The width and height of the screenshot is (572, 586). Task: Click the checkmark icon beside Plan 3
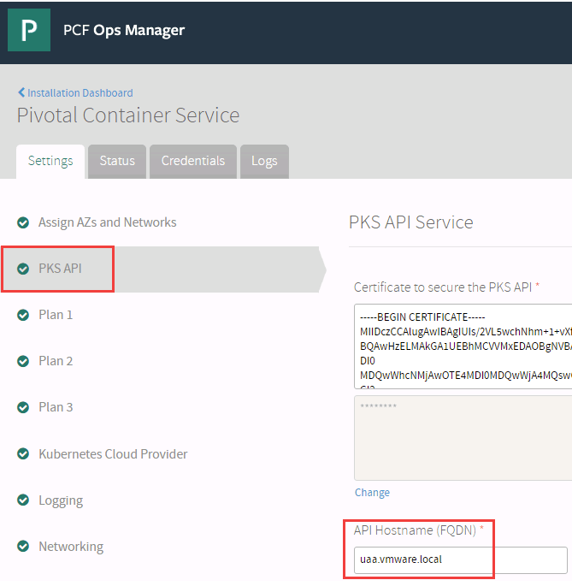pyautogui.click(x=23, y=407)
